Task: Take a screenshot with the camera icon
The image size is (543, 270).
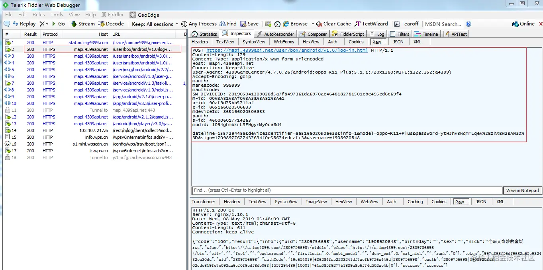Action: (268, 24)
